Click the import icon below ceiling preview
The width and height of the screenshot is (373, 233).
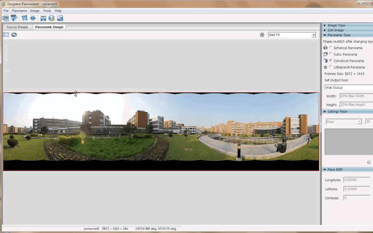point(368,162)
